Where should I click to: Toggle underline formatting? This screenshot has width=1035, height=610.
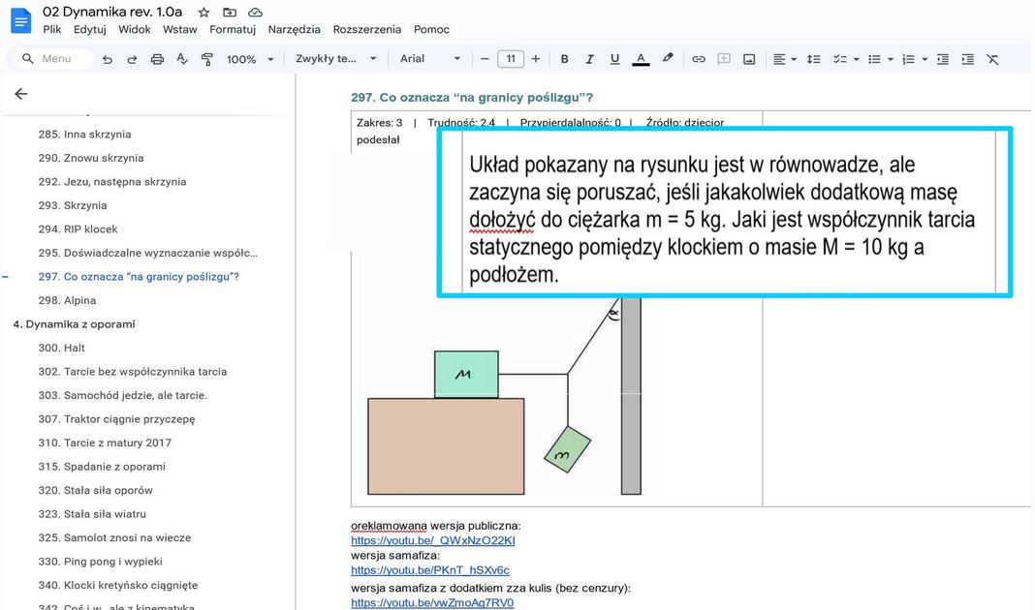614,59
